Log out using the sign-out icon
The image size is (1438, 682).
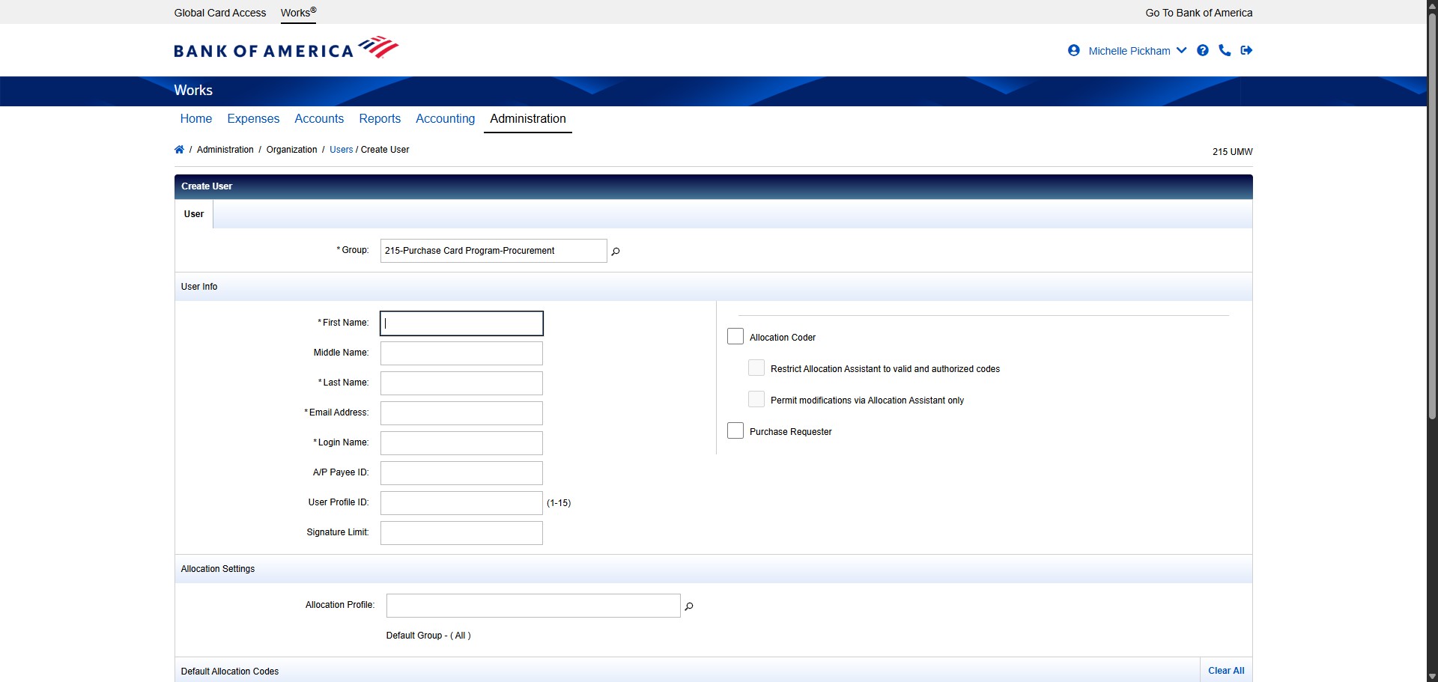tap(1246, 50)
